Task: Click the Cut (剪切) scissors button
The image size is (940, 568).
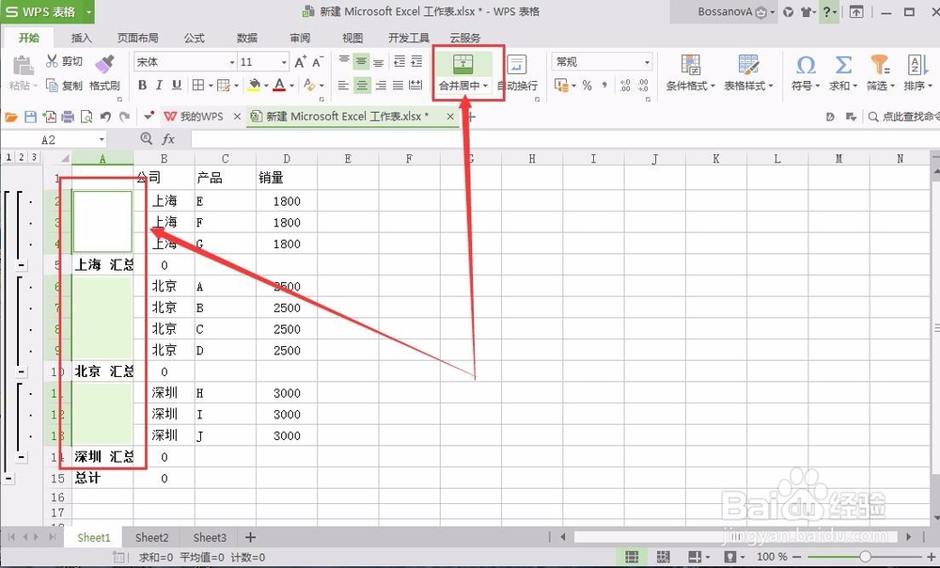Action: tap(64, 61)
